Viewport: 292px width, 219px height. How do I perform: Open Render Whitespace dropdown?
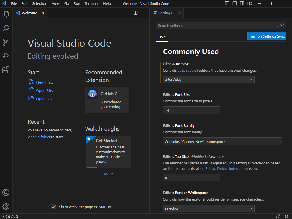pyautogui.click(x=208, y=208)
